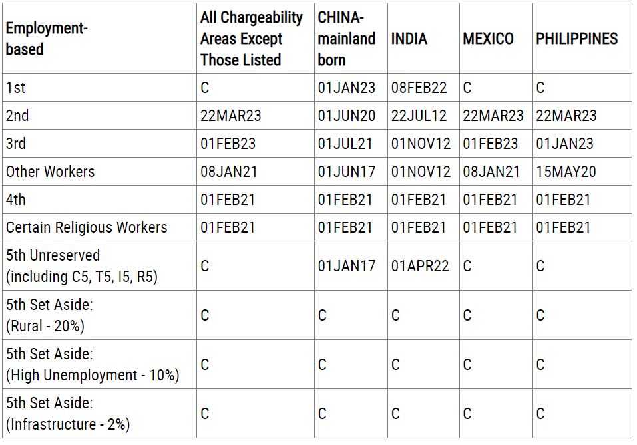Click the 01JUN20 date for China
This screenshot has height=445, width=637.
click(x=346, y=116)
